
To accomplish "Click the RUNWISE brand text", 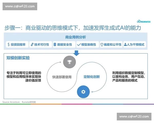I will [x=146, y=22].
